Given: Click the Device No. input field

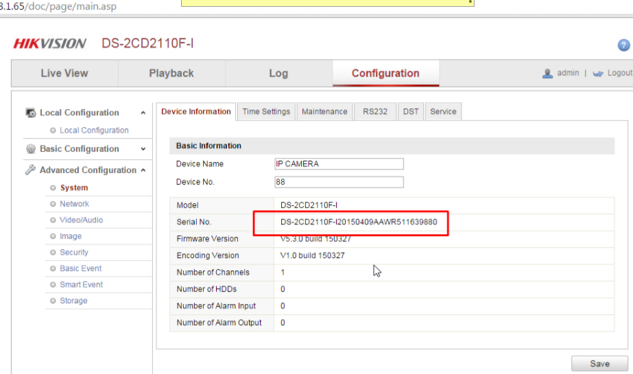Looking at the screenshot, I should (x=339, y=183).
